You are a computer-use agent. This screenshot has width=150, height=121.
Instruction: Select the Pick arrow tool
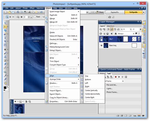pyautogui.click(x=5, y=23)
